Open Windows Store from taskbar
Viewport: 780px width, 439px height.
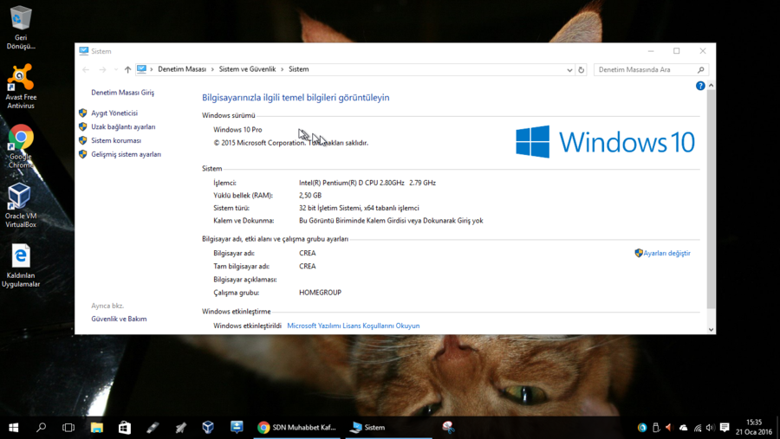pyautogui.click(x=124, y=428)
